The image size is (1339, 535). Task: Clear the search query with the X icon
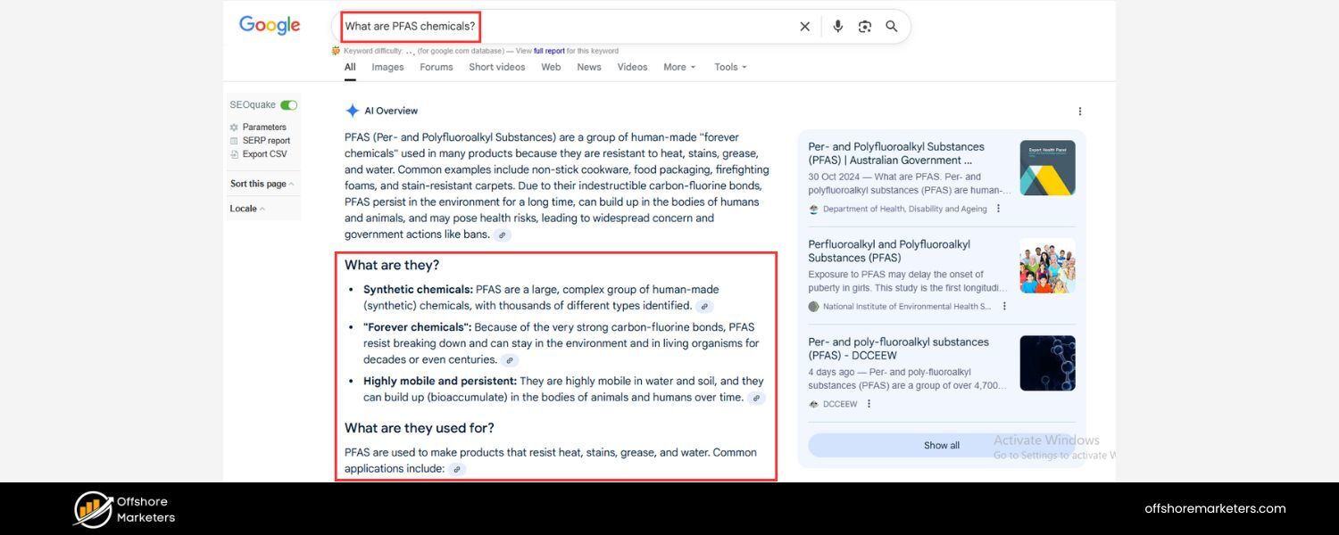click(x=804, y=26)
